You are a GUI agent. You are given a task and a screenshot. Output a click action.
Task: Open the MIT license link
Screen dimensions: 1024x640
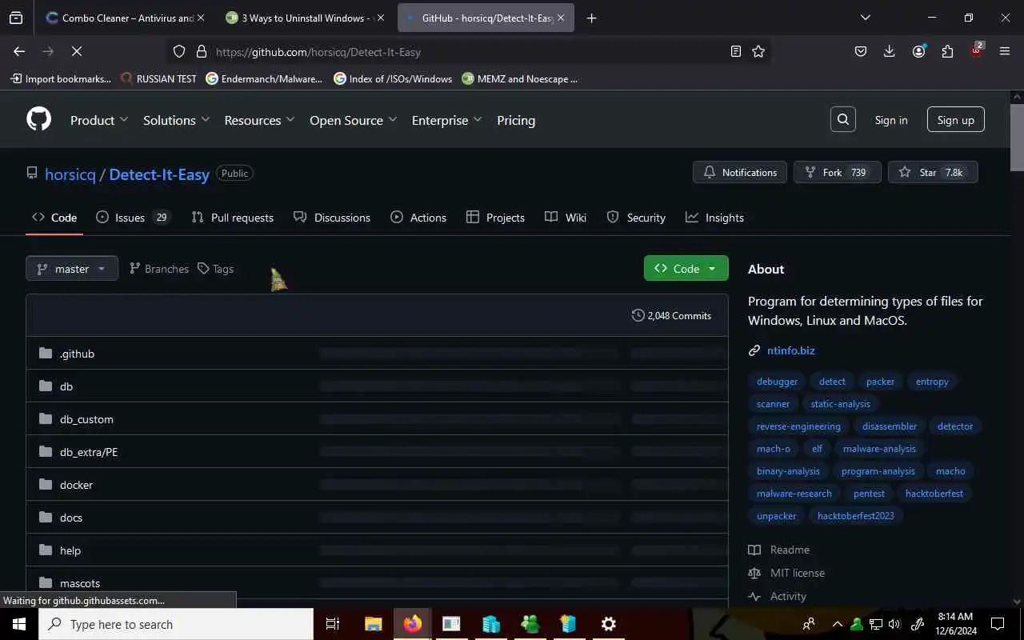[797, 573]
